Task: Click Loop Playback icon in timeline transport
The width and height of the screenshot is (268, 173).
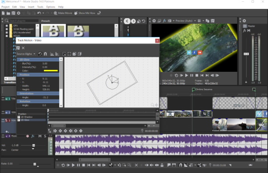Action: (x=63, y=165)
